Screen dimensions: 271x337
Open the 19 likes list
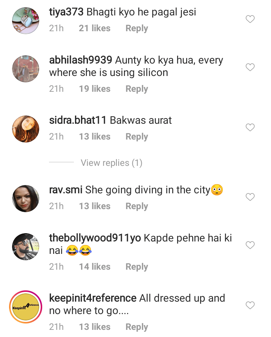point(95,89)
